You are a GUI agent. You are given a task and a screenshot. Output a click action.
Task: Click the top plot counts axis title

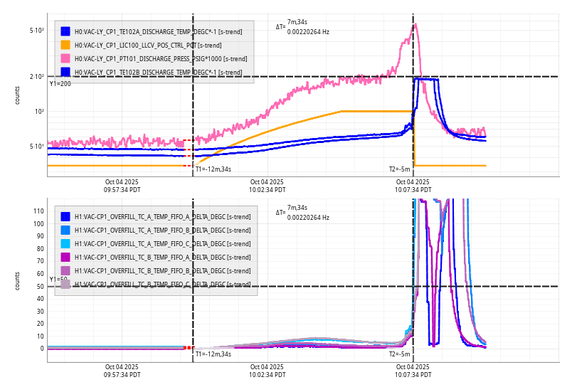(x=18, y=95)
